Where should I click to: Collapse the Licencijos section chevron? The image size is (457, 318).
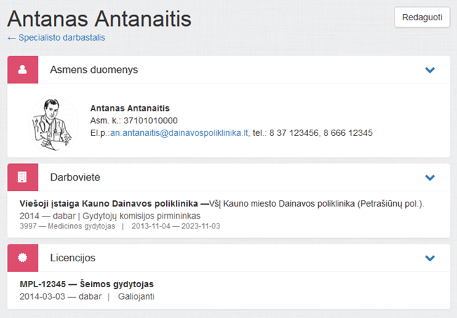(x=430, y=258)
